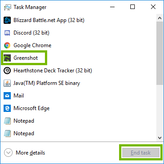Select Java(TM) Platform SE binary entry
The height and width of the screenshot is (164, 164).
[x=78, y=83]
